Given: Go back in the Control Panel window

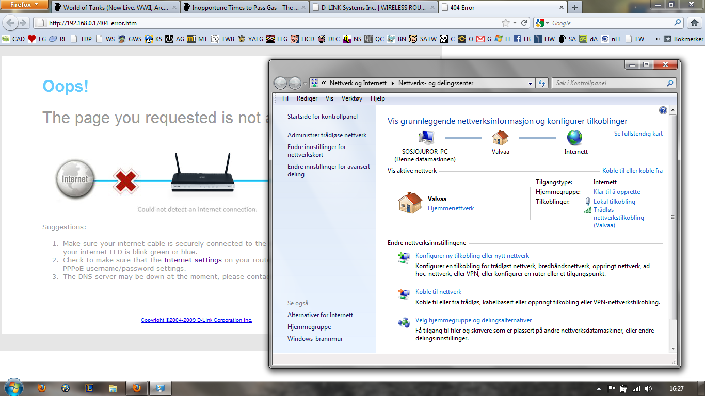Looking at the screenshot, I should (x=280, y=83).
